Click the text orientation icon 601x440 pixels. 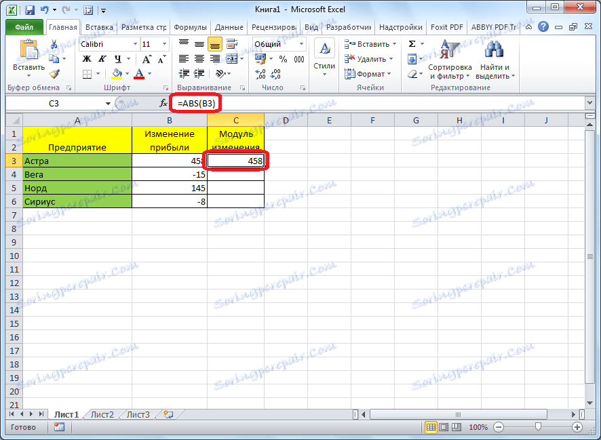220,73
